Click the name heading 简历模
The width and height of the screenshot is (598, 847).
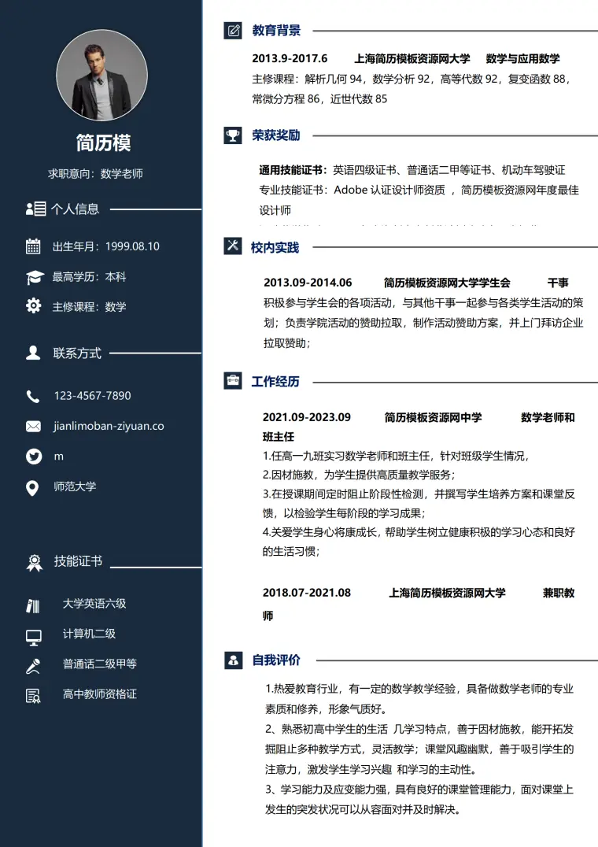tap(103, 142)
